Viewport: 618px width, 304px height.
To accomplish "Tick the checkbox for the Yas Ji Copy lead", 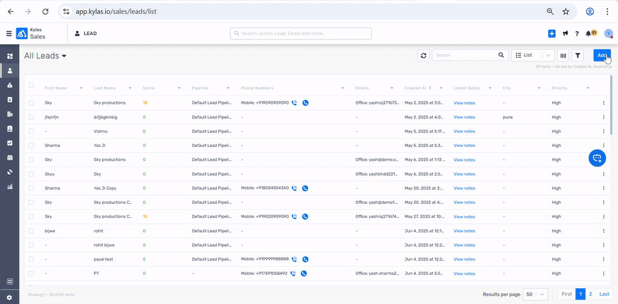I will click(31, 188).
